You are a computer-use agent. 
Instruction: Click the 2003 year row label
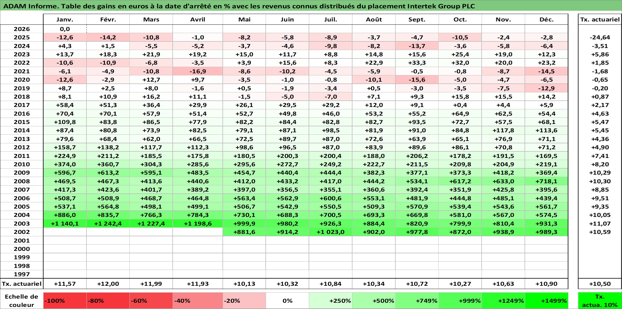(x=22, y=223)
